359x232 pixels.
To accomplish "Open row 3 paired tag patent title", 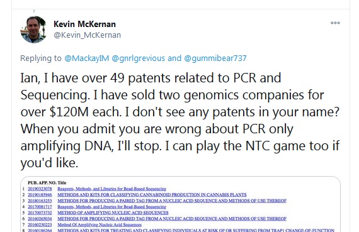I will click(172, 201).
